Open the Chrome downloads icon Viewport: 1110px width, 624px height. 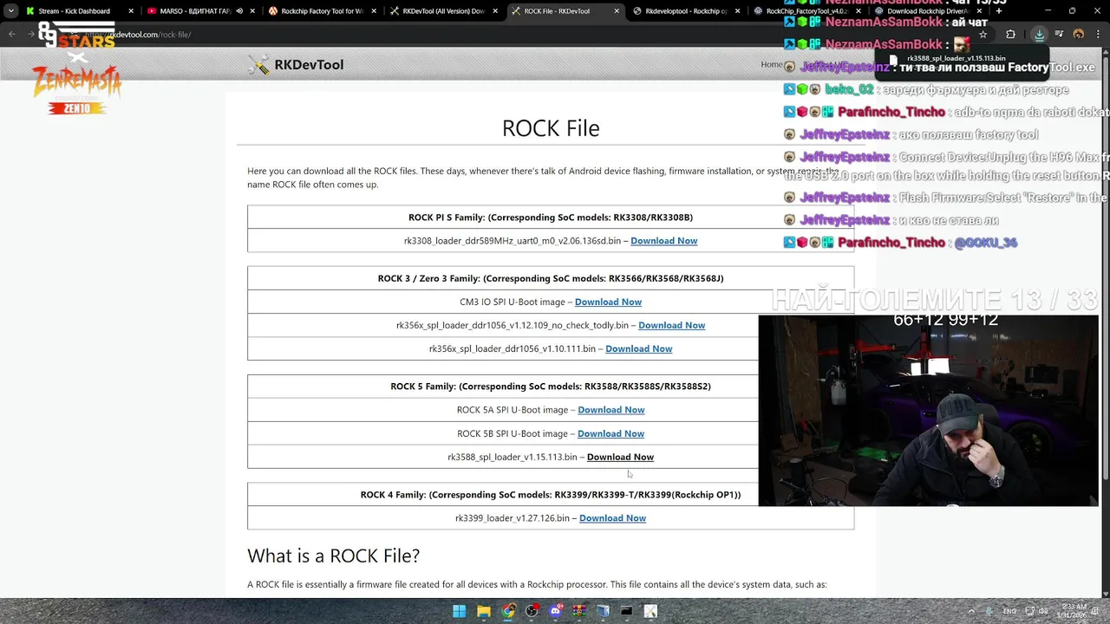pyautogui.click(x=1039, y=35)
